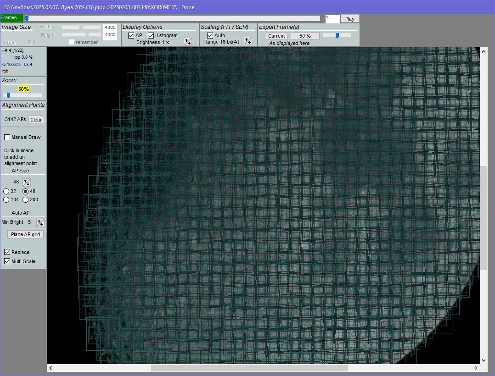Export the Current frame

click(276, 36)
